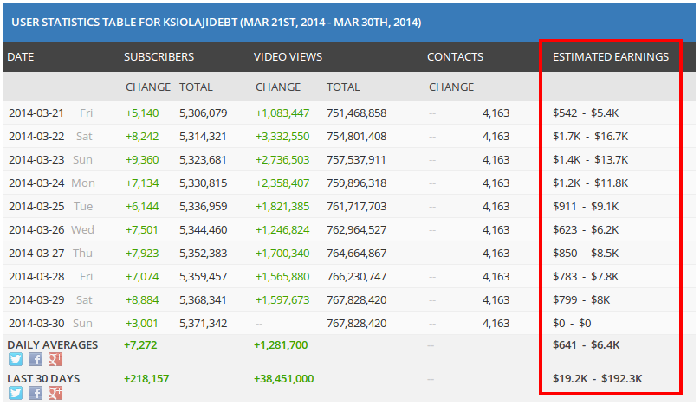
Task: Click the DATE column header
Action: coord(21,57)
